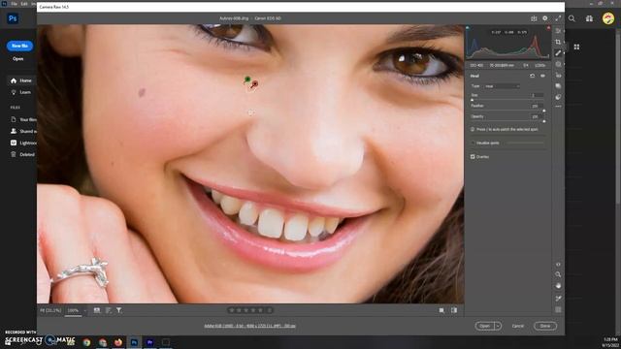
Task: Open Photoshop from the Windows taskbar
Action: [x=134, y=342]
